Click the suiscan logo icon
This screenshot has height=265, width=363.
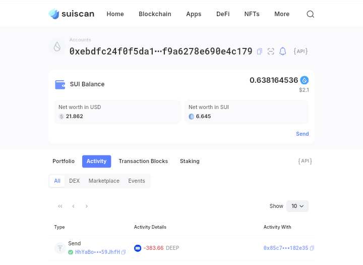54,14
